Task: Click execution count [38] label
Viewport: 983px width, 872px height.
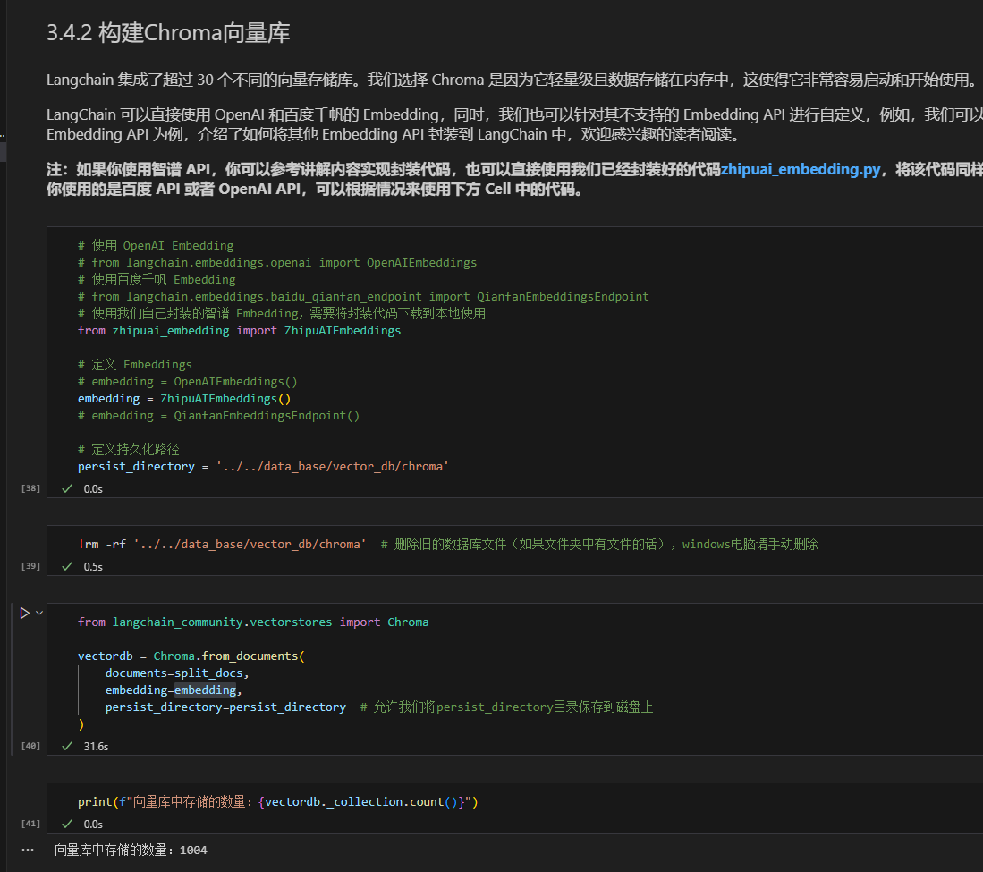Action: click(30, 488)
